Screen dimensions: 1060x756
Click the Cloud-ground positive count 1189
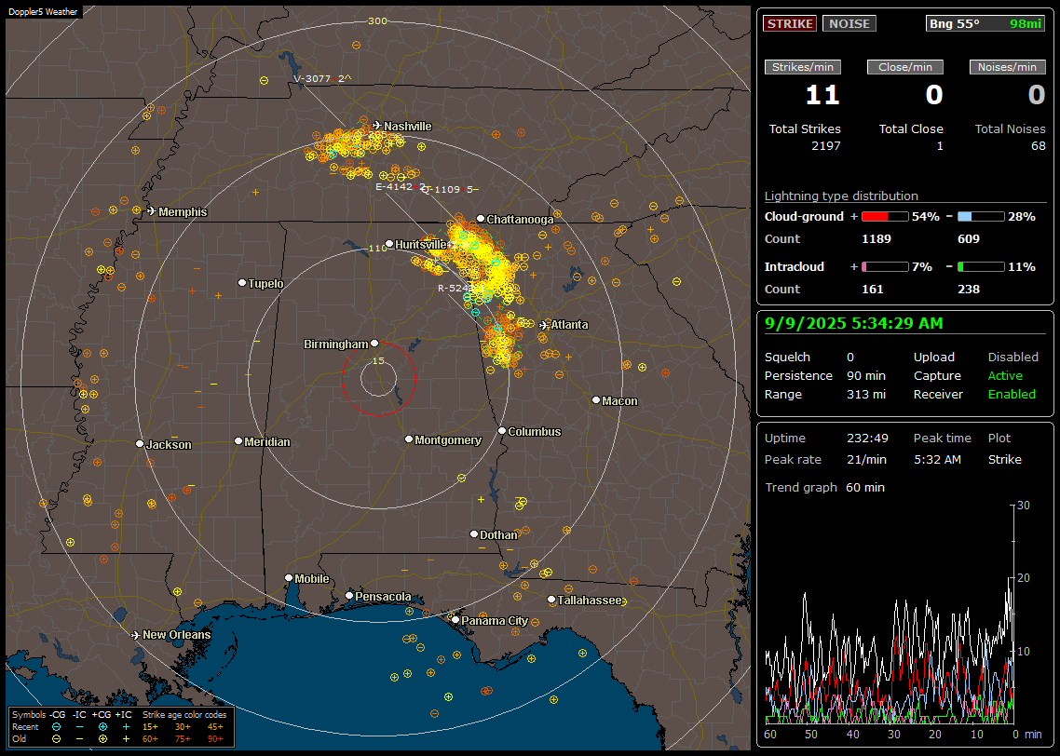tap(877, 239)
